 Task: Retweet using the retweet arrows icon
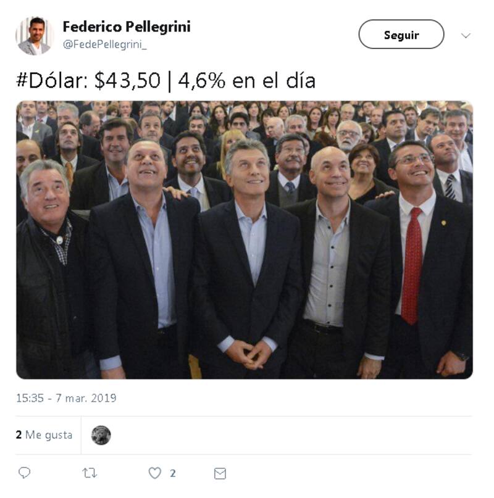point(90,473)
